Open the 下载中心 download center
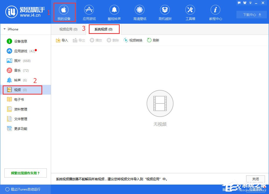269x194 pixels. click(252, 15)
